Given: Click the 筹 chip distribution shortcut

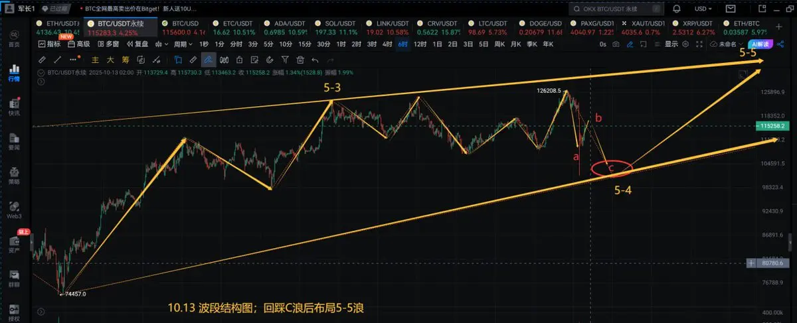Looking at the screenshot, I should (x=126, y=60).
